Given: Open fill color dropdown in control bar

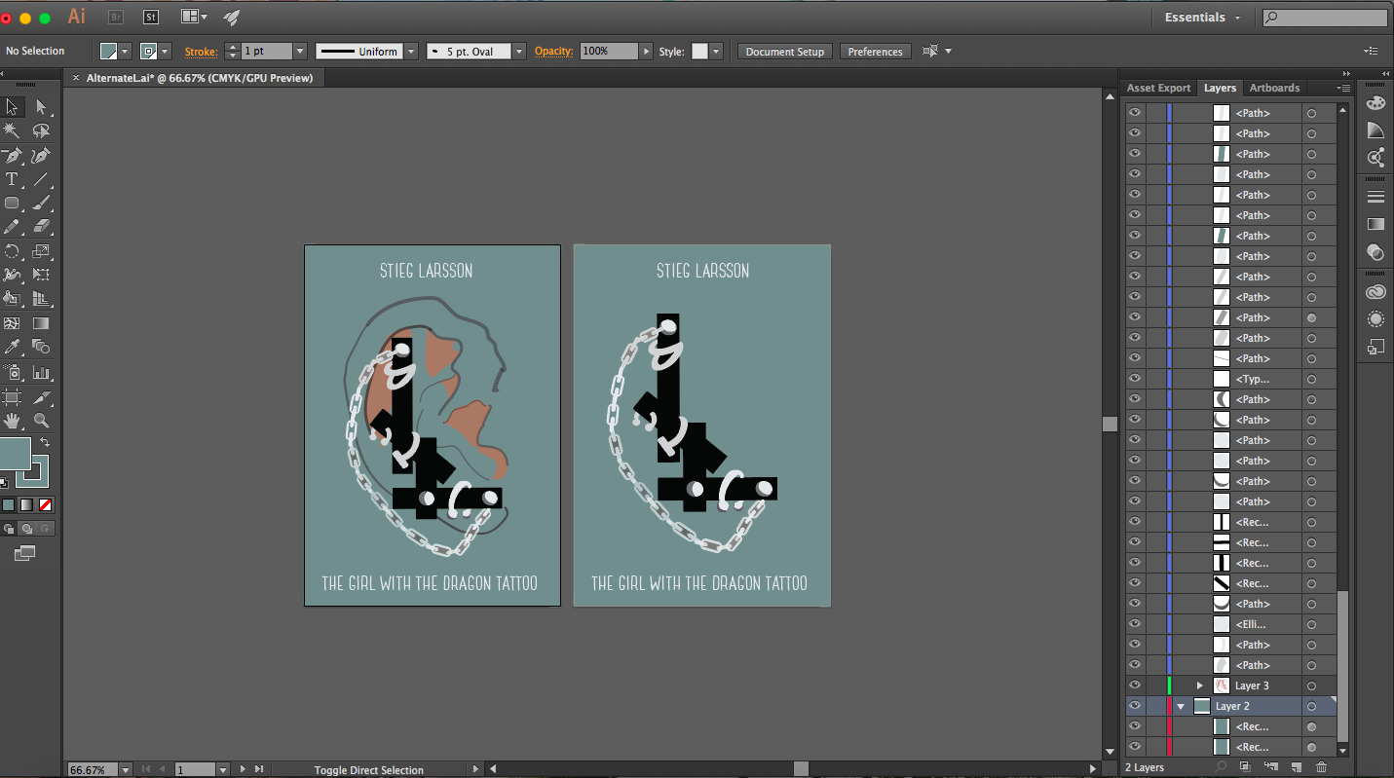Looking at the screenshot, I should [125, 52].
